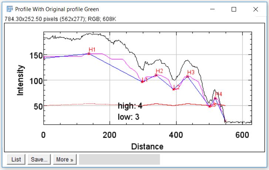This screenshot has height=170, width=269.
Task: Close the Profile plot window
Action: coord(256,9)
